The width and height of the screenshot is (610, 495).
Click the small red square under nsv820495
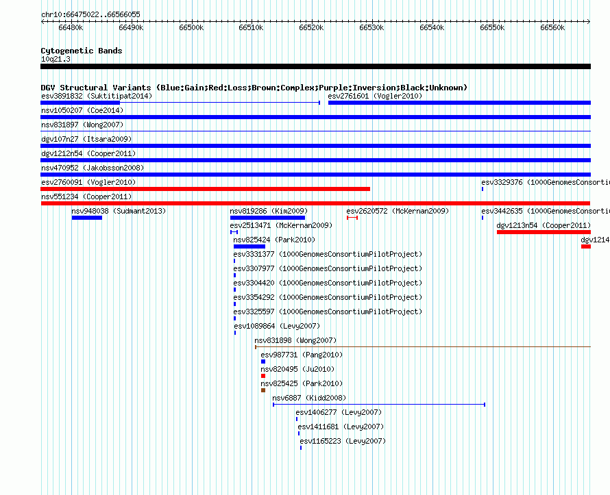pos(263,376)
